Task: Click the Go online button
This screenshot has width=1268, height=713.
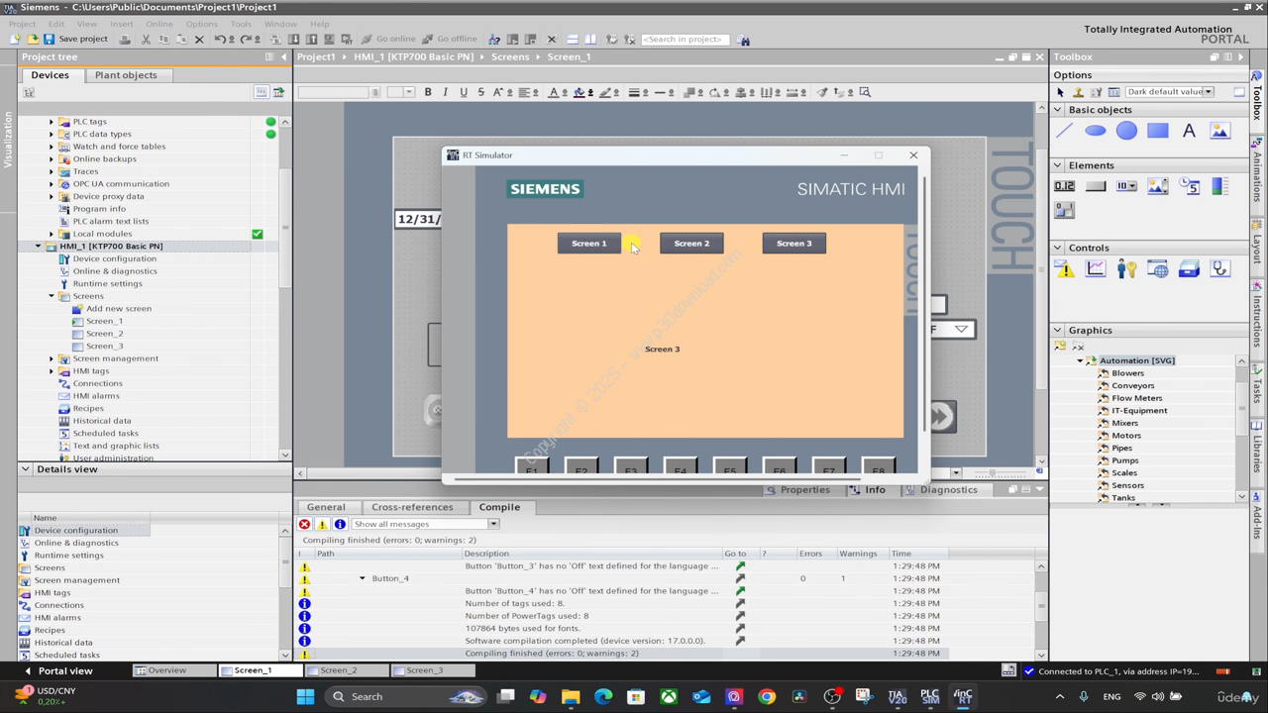Action: click(388, 39)
